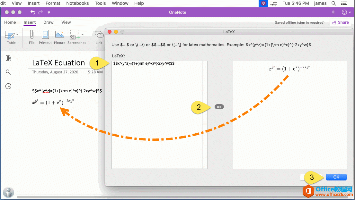Select the rendered equation image in note

click(x=53, y=102)
